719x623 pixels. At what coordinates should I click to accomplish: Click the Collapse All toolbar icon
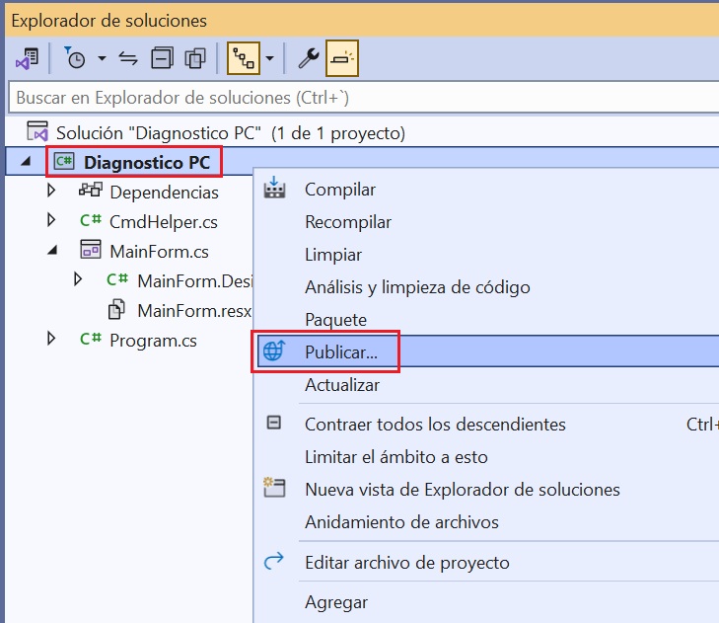coord(162,59)
